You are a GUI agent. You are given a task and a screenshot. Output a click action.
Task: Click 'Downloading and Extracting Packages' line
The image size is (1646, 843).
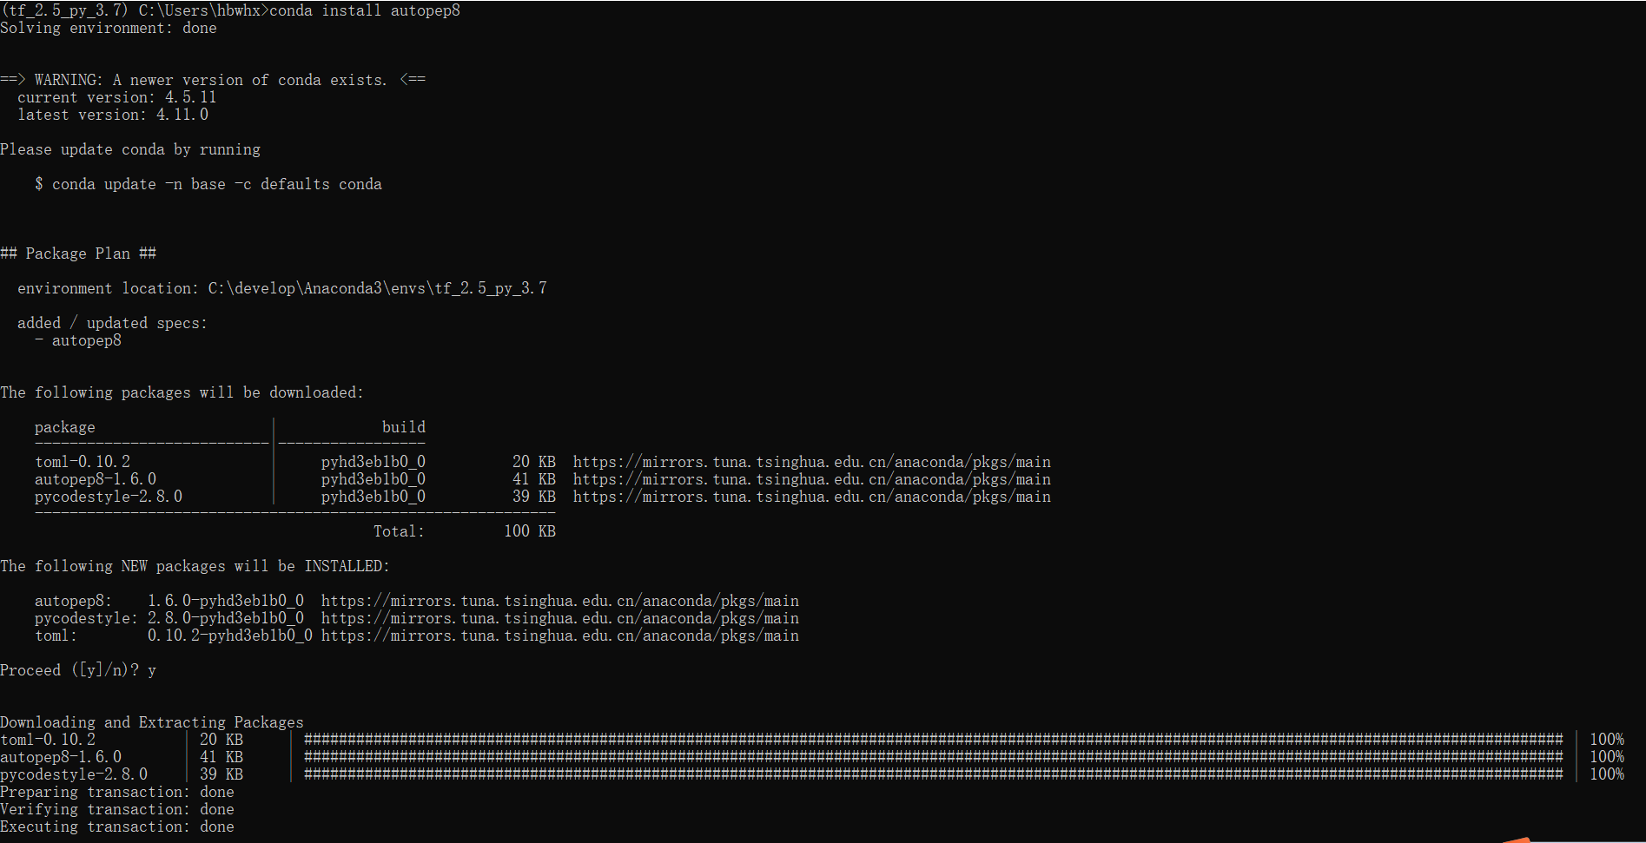click(152, 722)
